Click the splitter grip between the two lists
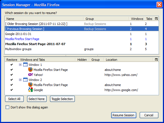The height and width of the screenshot is (123, 164). (82, 55)
